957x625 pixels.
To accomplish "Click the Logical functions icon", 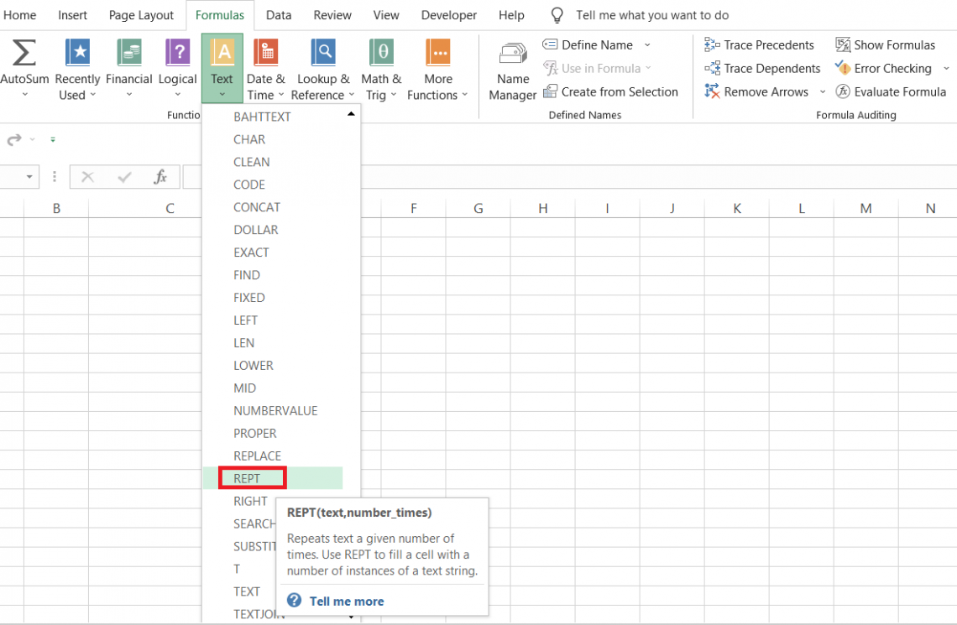I will click(x=177, y=53).
